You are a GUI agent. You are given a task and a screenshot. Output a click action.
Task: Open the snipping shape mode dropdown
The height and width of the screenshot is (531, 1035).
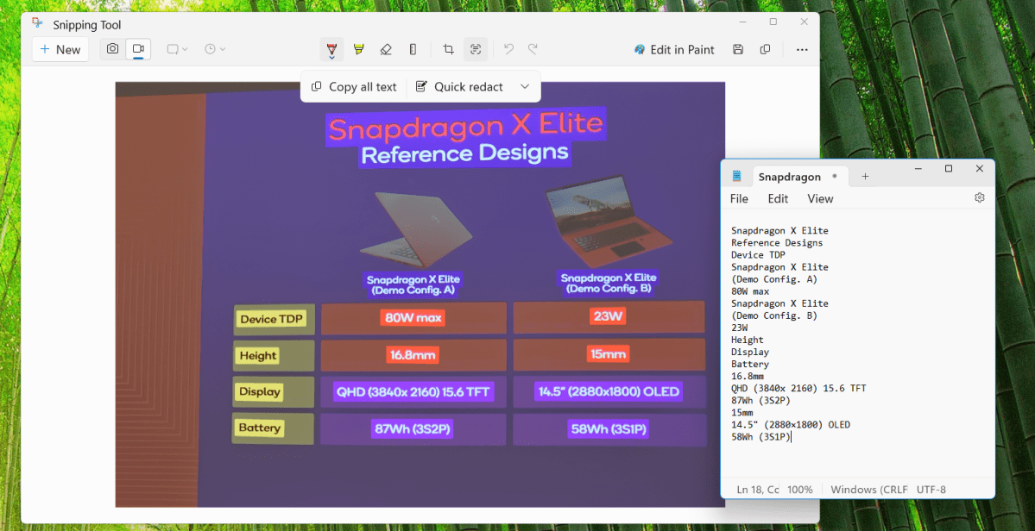click(178, 49)
